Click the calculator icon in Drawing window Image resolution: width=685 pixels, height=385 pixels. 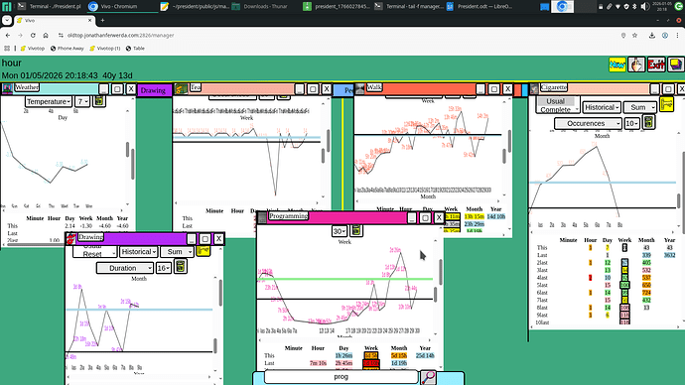point(181,267)
